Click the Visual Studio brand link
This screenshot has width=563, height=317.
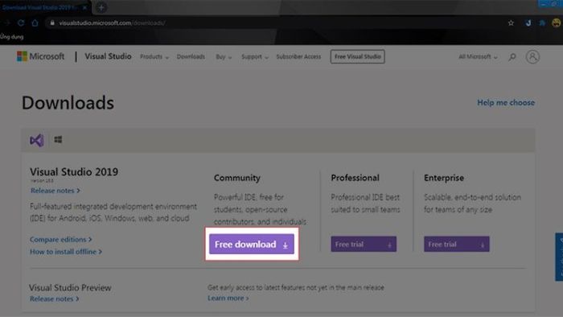tap(108, 56)
